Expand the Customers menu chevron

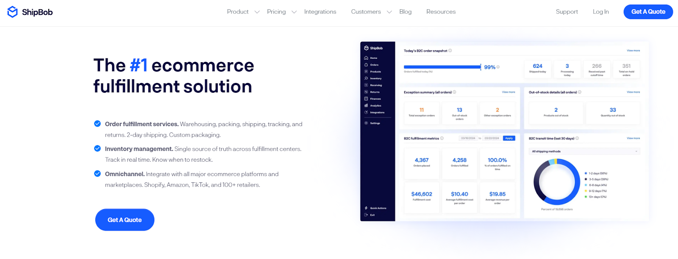point(389,12)
